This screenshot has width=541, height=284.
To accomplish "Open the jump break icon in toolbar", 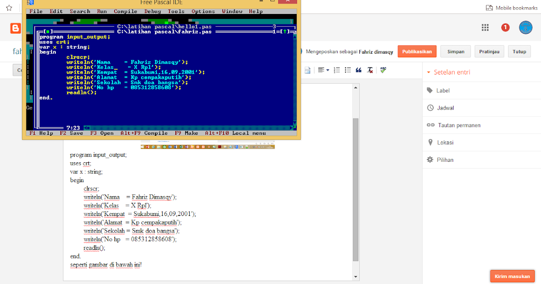I will coord(307,70).
